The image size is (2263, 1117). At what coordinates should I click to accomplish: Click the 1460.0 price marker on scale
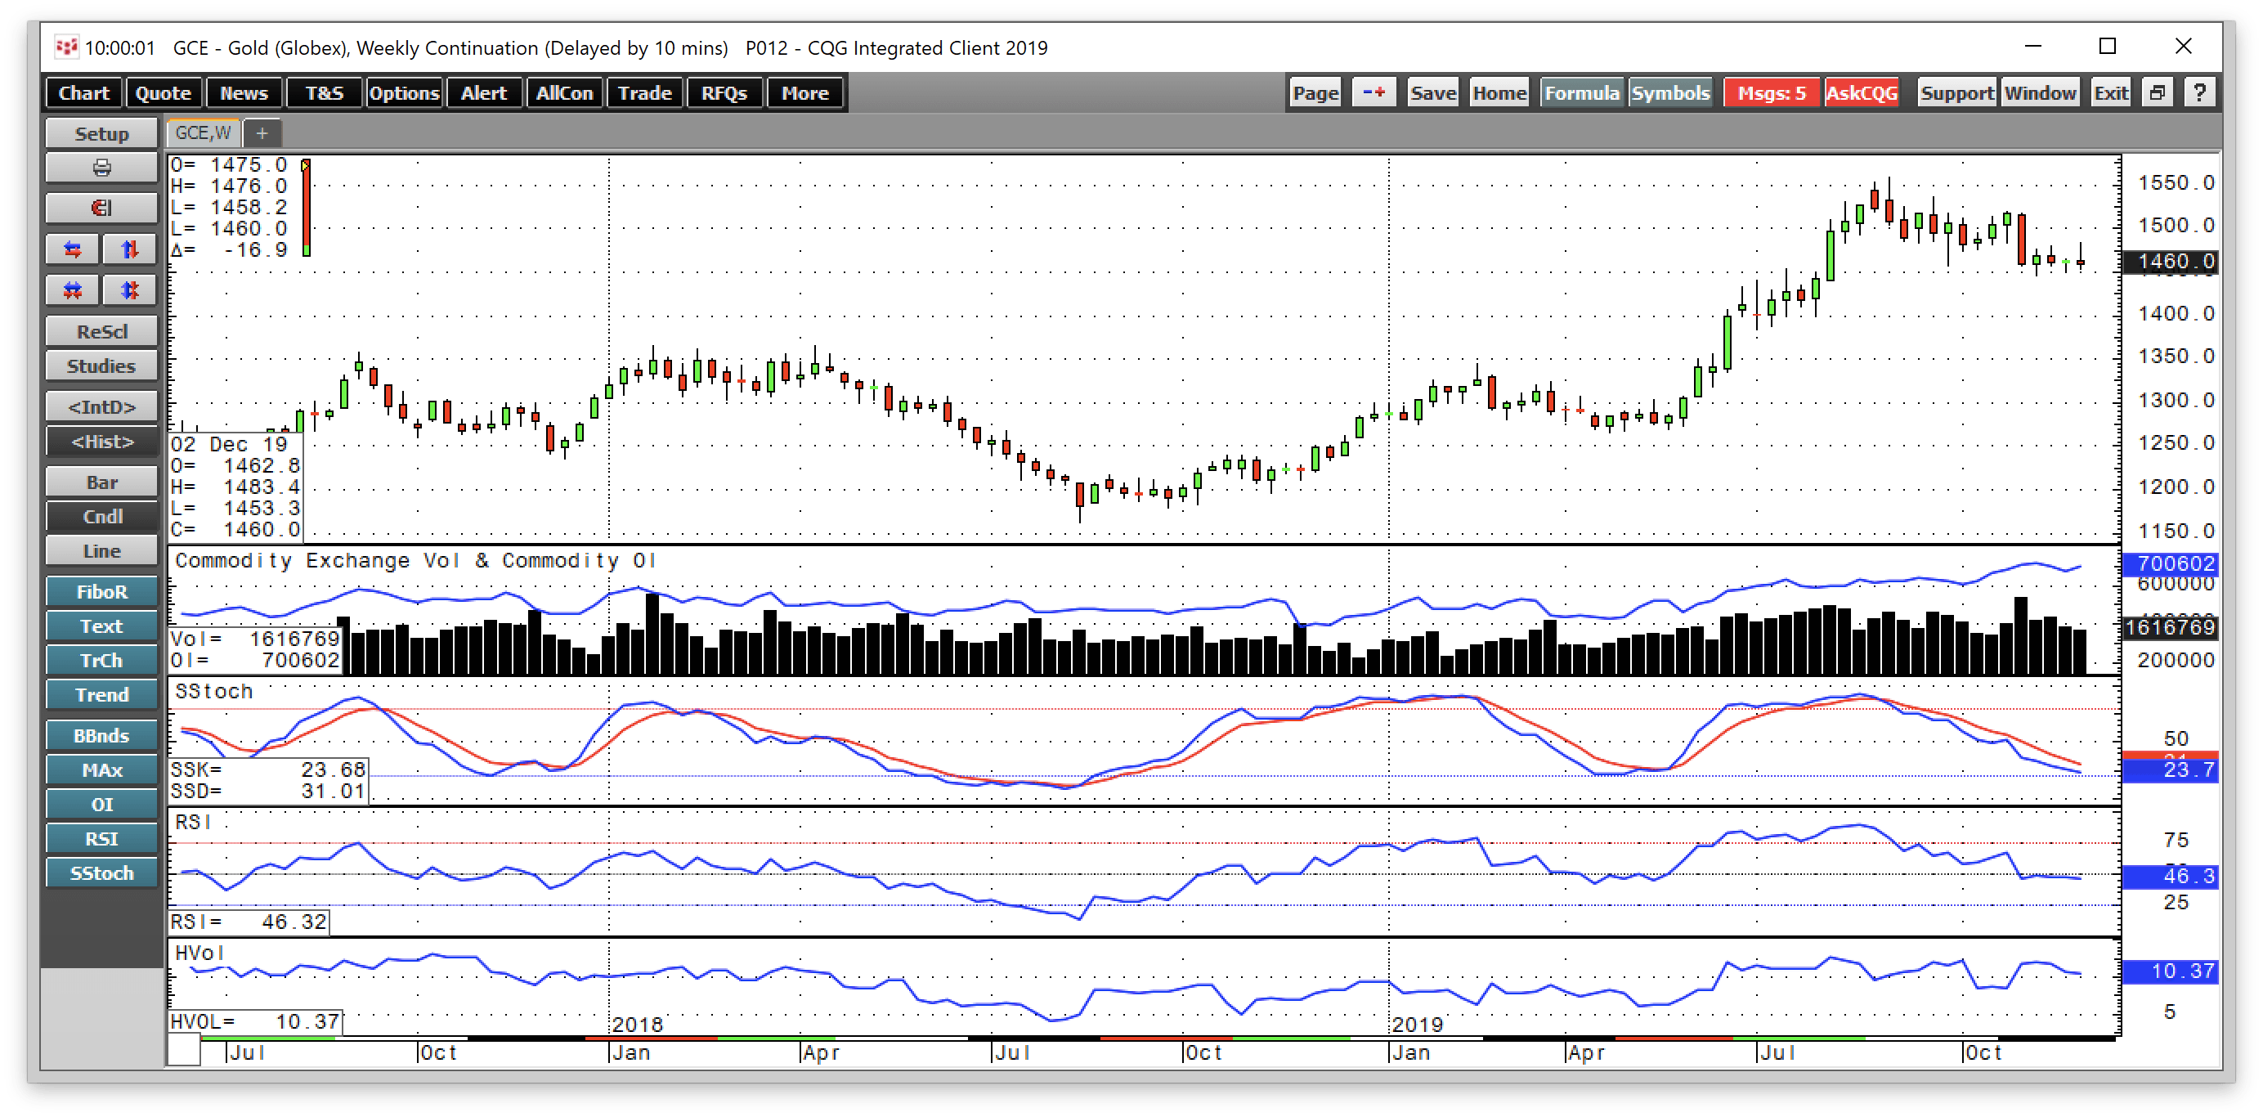pos(2171,262)
